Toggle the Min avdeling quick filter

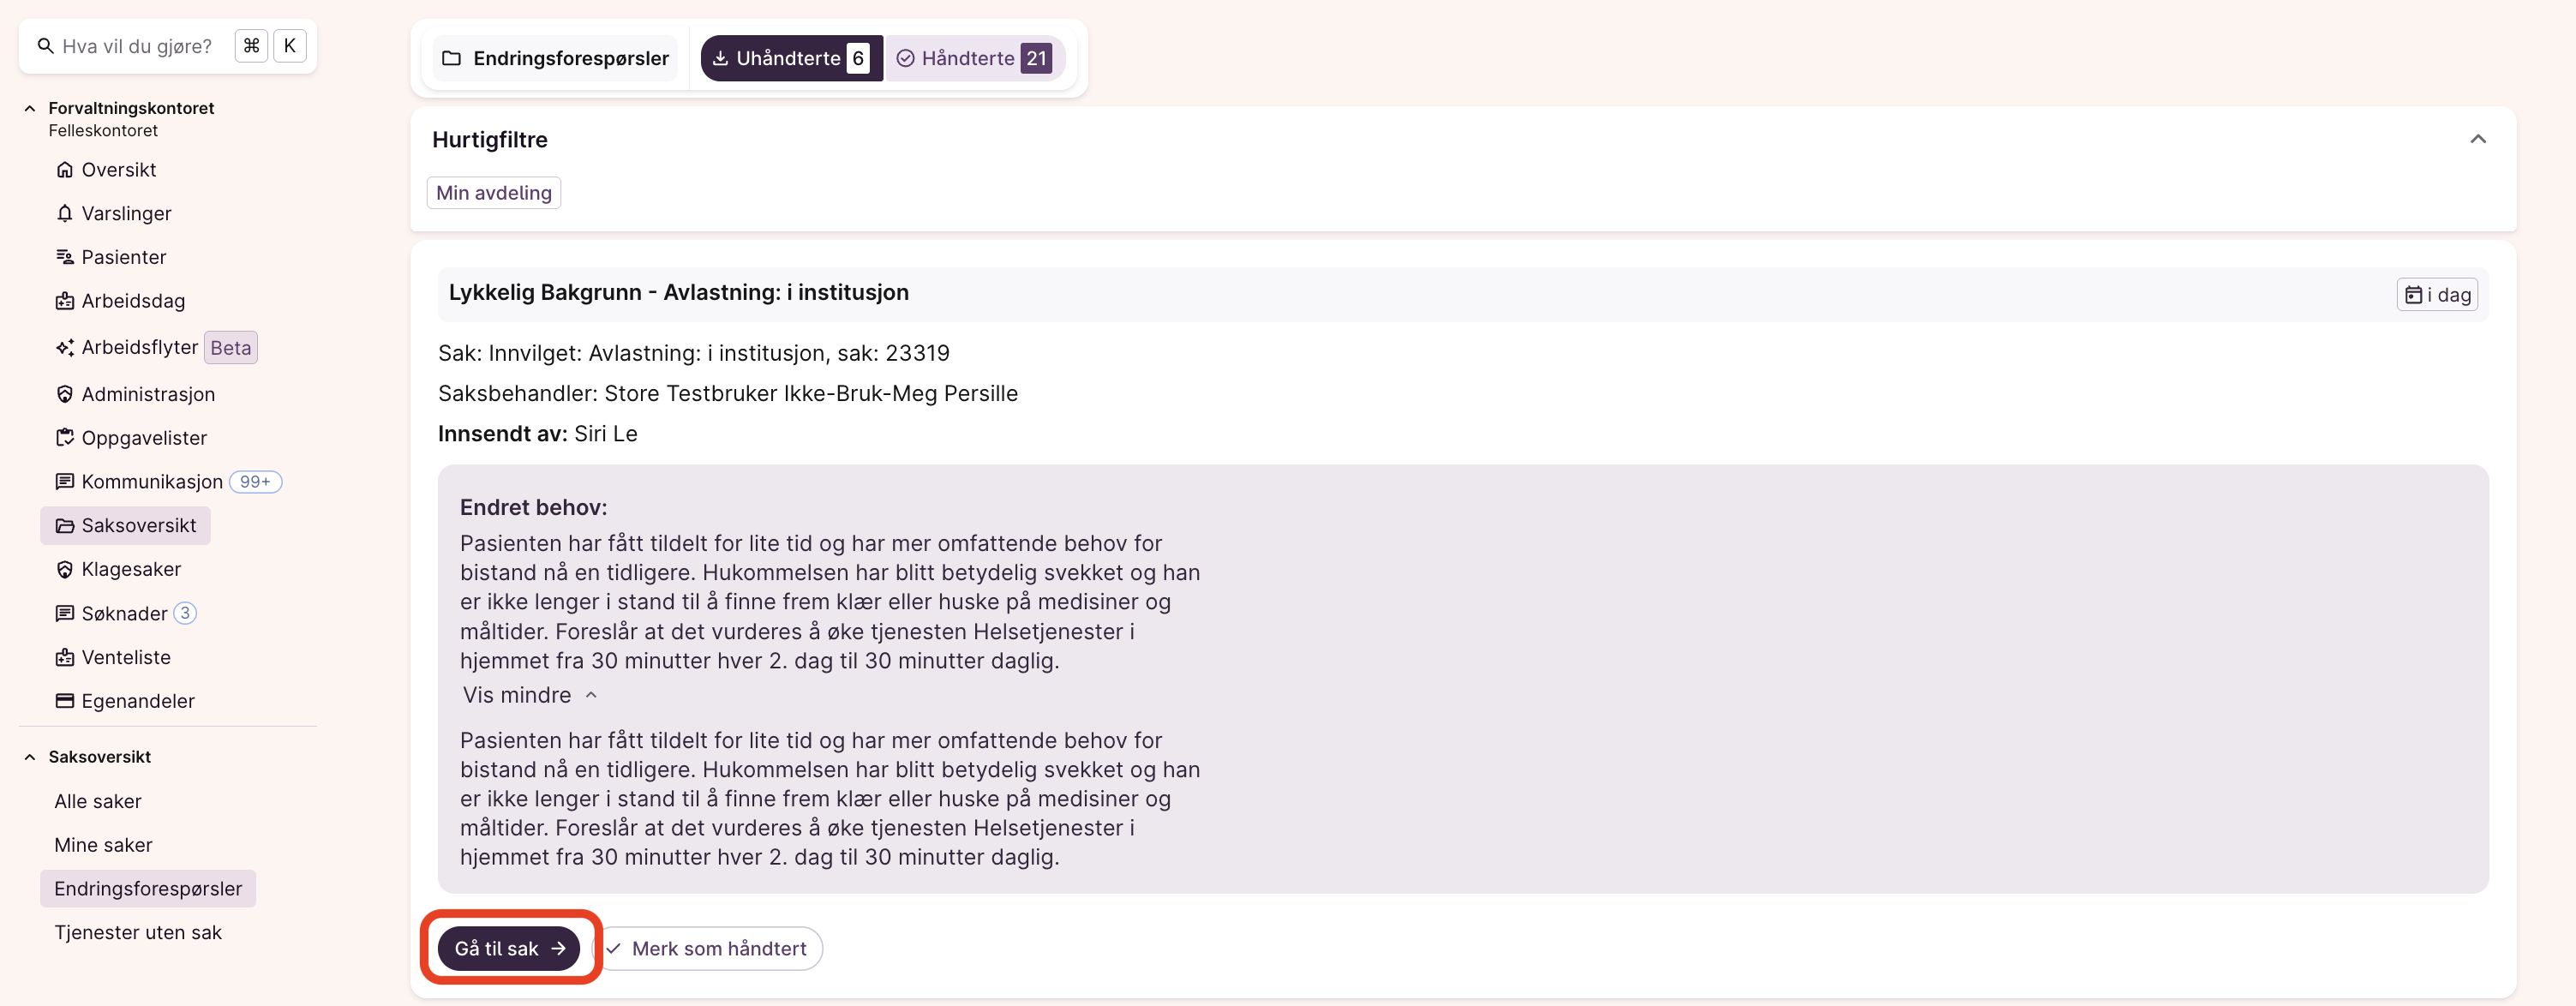pyautogui.click(x=493, y=193)
